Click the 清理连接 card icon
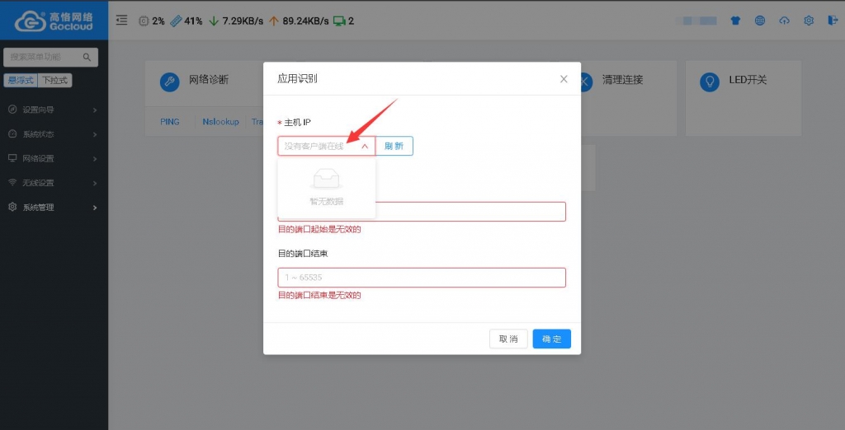The image size is (845, 430). coord(587,82)
